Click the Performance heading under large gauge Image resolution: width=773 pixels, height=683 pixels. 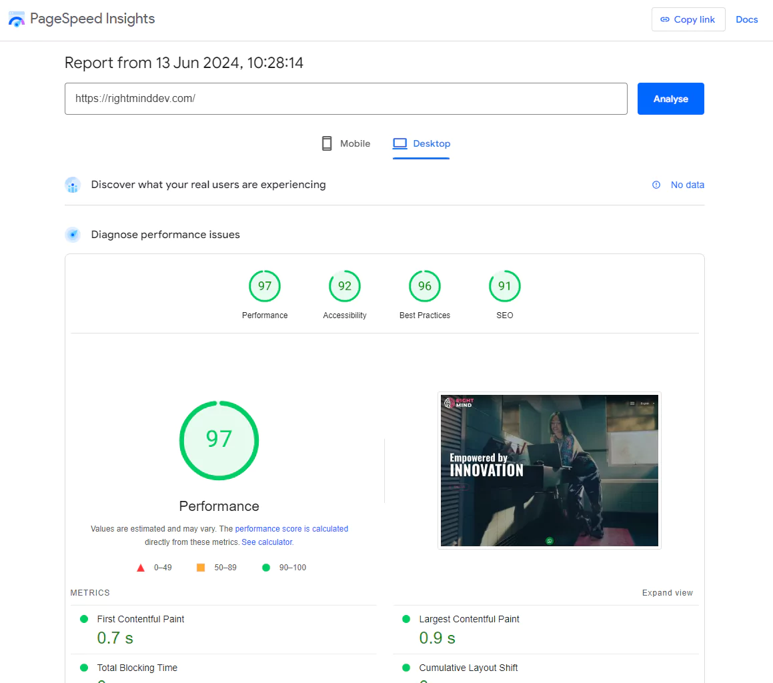(219, 506)
